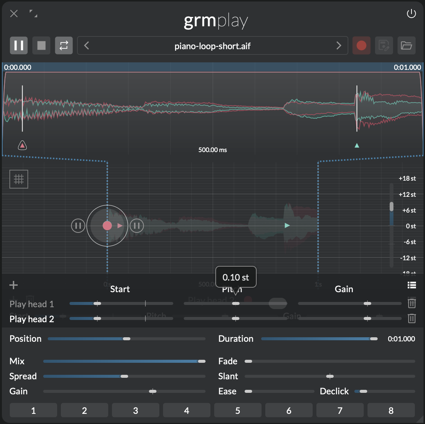Start recording with the red record button
Viewport: 425px width, 424px height.
pos(361,46)
